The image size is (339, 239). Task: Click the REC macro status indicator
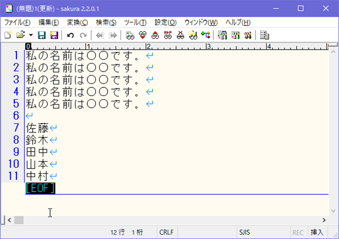point(298,233)
